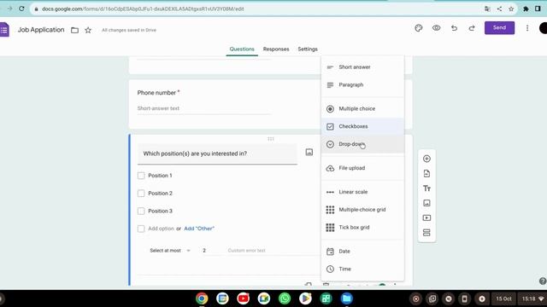The image size is (547, 307).
Task: Add a question using plus circle icon
Action: 426,159
